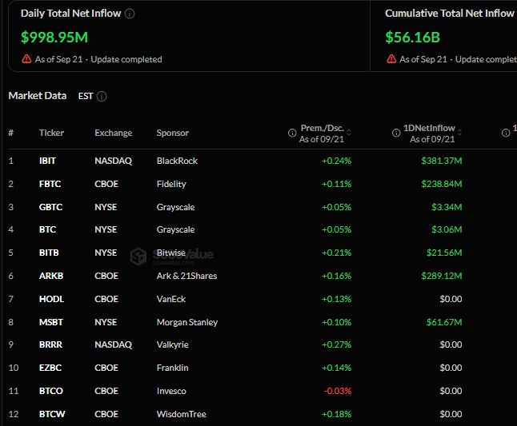This screenshot has height=426, width=517.
Task: Click the $21.56M inflow value
Action: (444, 253)
